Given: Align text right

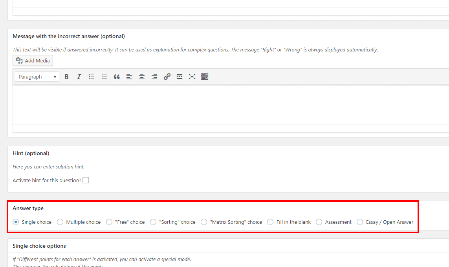Looking at the screenshot, I should click(x=154, y=77).
